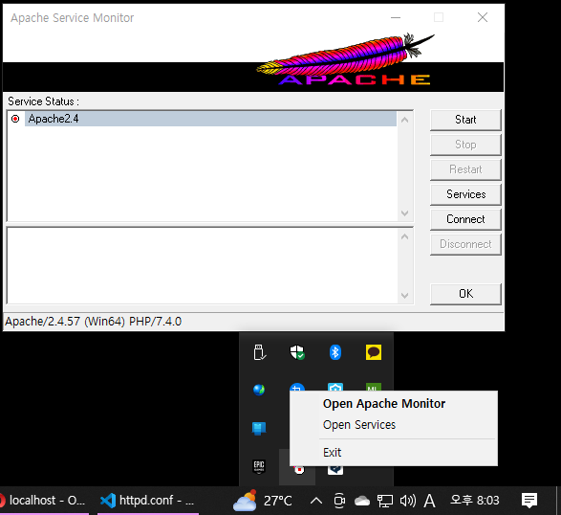
Task: Click the IME language indicator 'A'
Action: coord(429,501)
